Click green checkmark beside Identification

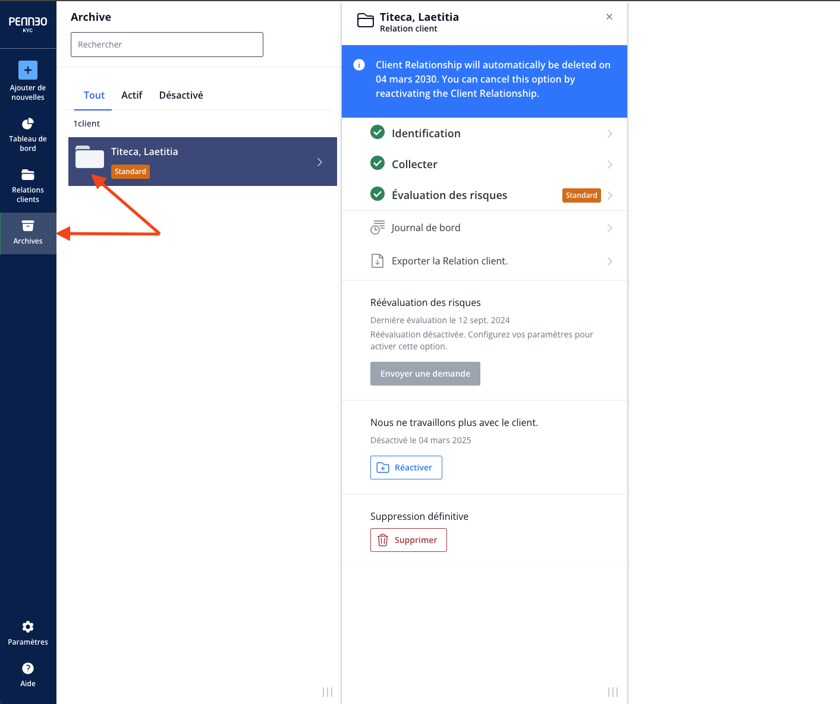pyautogui.click(x=377, y=132)
